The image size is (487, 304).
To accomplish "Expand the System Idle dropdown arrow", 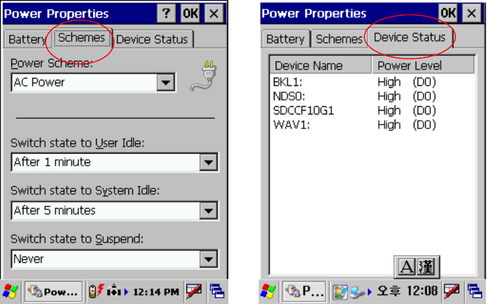I will (209, 211).
